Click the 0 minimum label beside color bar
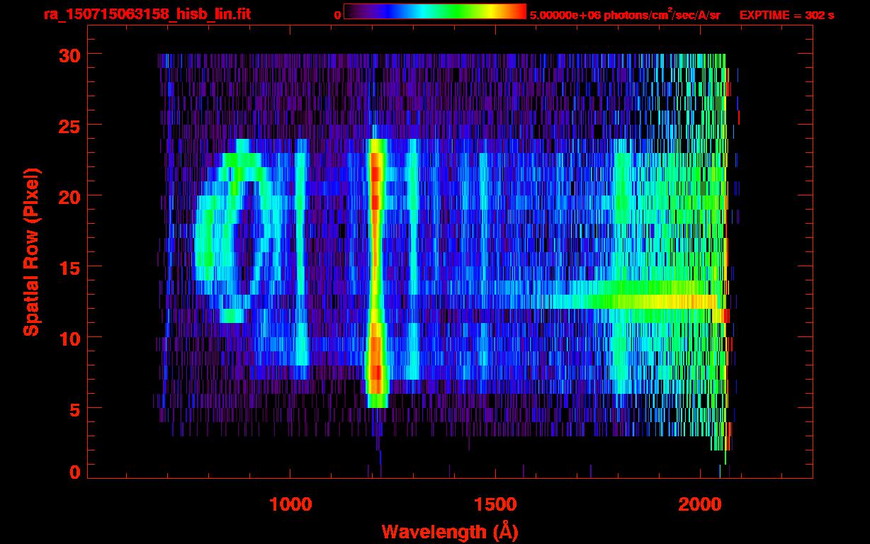 pos(337,15)
